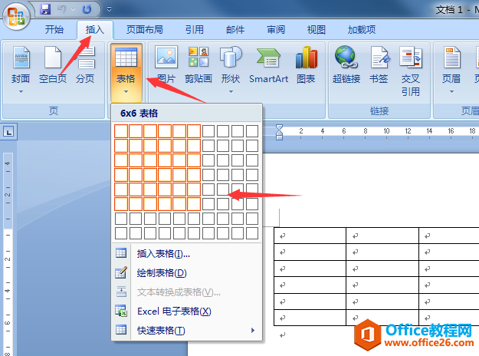479x356 pixels.
Task: Click the draw table pencil icon
Action: click(121, 272)
